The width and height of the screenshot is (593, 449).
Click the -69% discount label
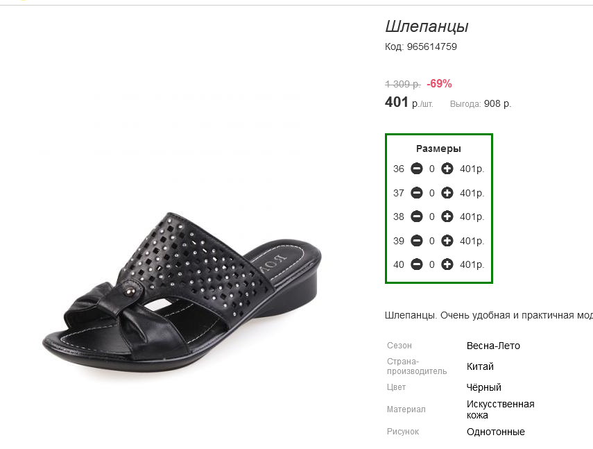click(439, 83)
